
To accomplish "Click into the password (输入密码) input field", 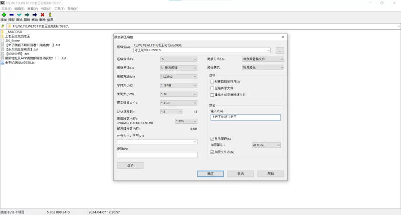I will [x=246, y=117].
